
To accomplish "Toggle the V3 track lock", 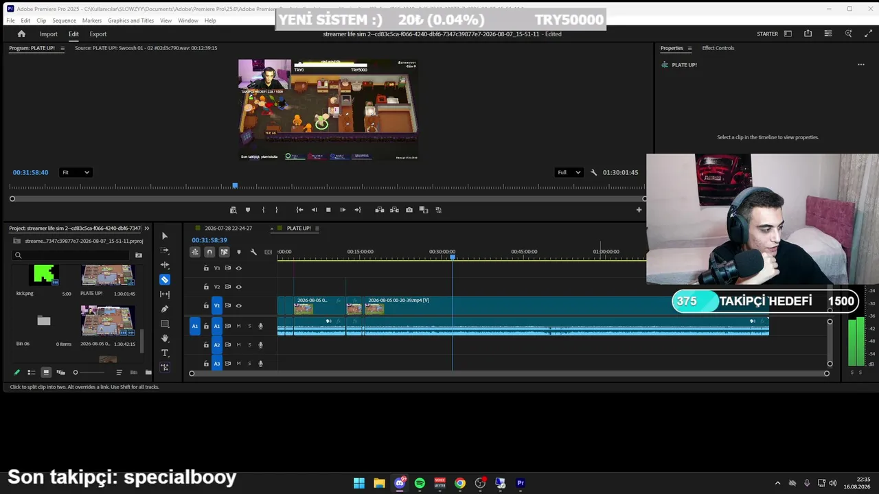I will [206, 268].
